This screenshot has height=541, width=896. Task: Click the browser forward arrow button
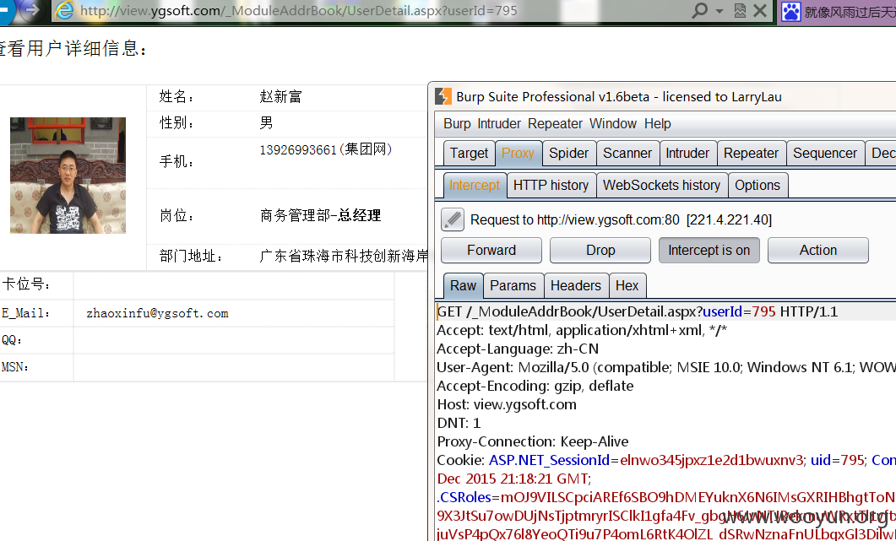click(33, 10)
